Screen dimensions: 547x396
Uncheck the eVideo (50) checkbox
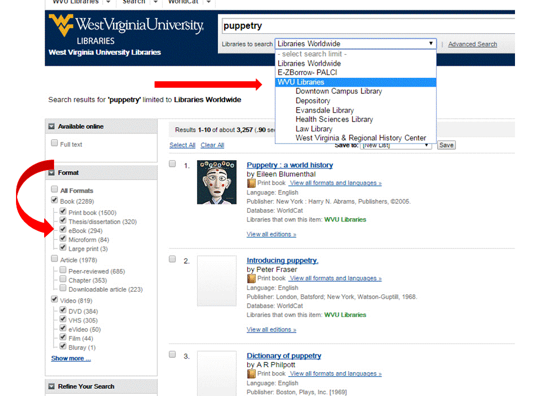coord(63,328)
